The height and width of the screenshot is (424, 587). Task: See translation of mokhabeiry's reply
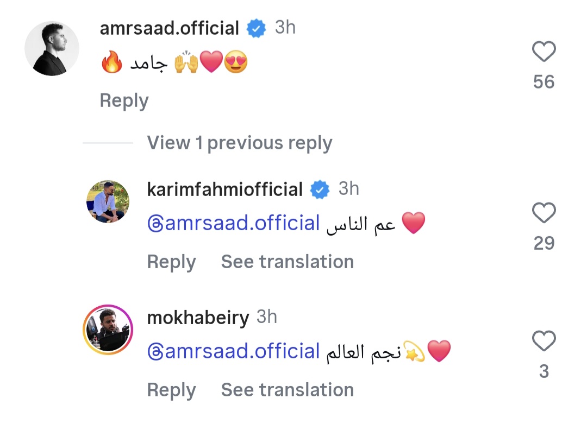[287, 390]
